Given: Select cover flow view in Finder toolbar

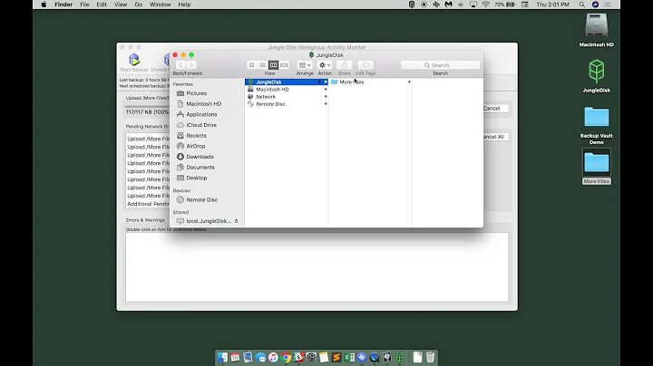Looking at the screenshot, I should coord(284,65).
